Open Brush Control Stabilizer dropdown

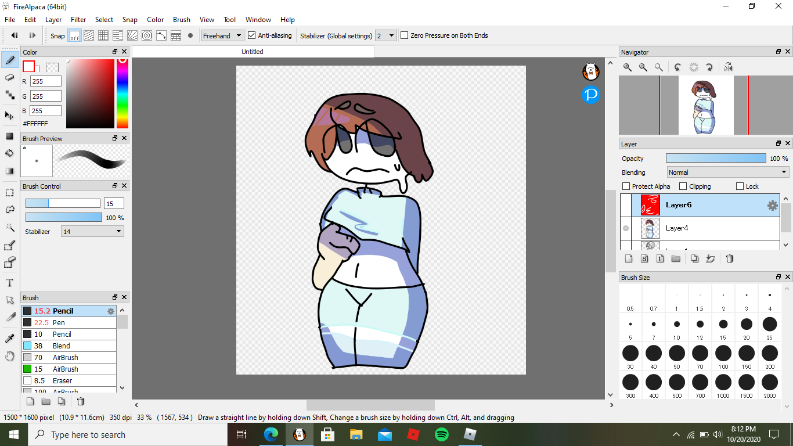(93, 231)
